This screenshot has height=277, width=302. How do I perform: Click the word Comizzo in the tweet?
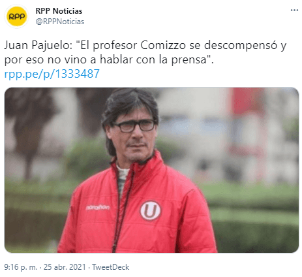pyautogui.click(x=163, y=45)
